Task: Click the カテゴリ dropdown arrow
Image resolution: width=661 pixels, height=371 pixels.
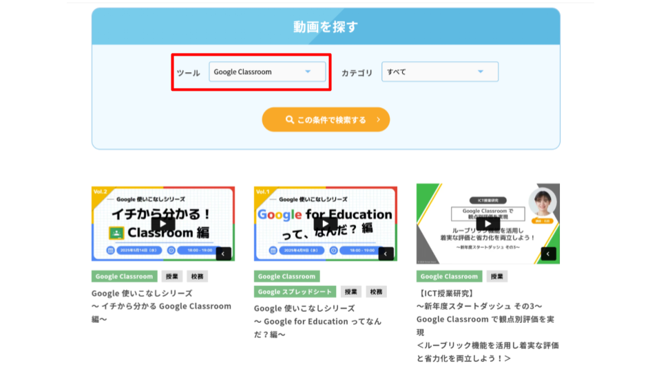Action: 481,72
